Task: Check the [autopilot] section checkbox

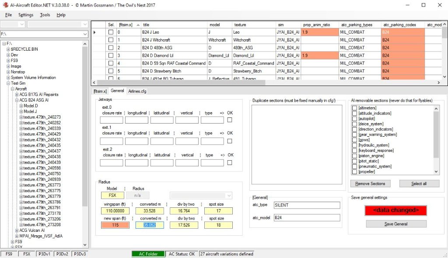Action: 355,119
